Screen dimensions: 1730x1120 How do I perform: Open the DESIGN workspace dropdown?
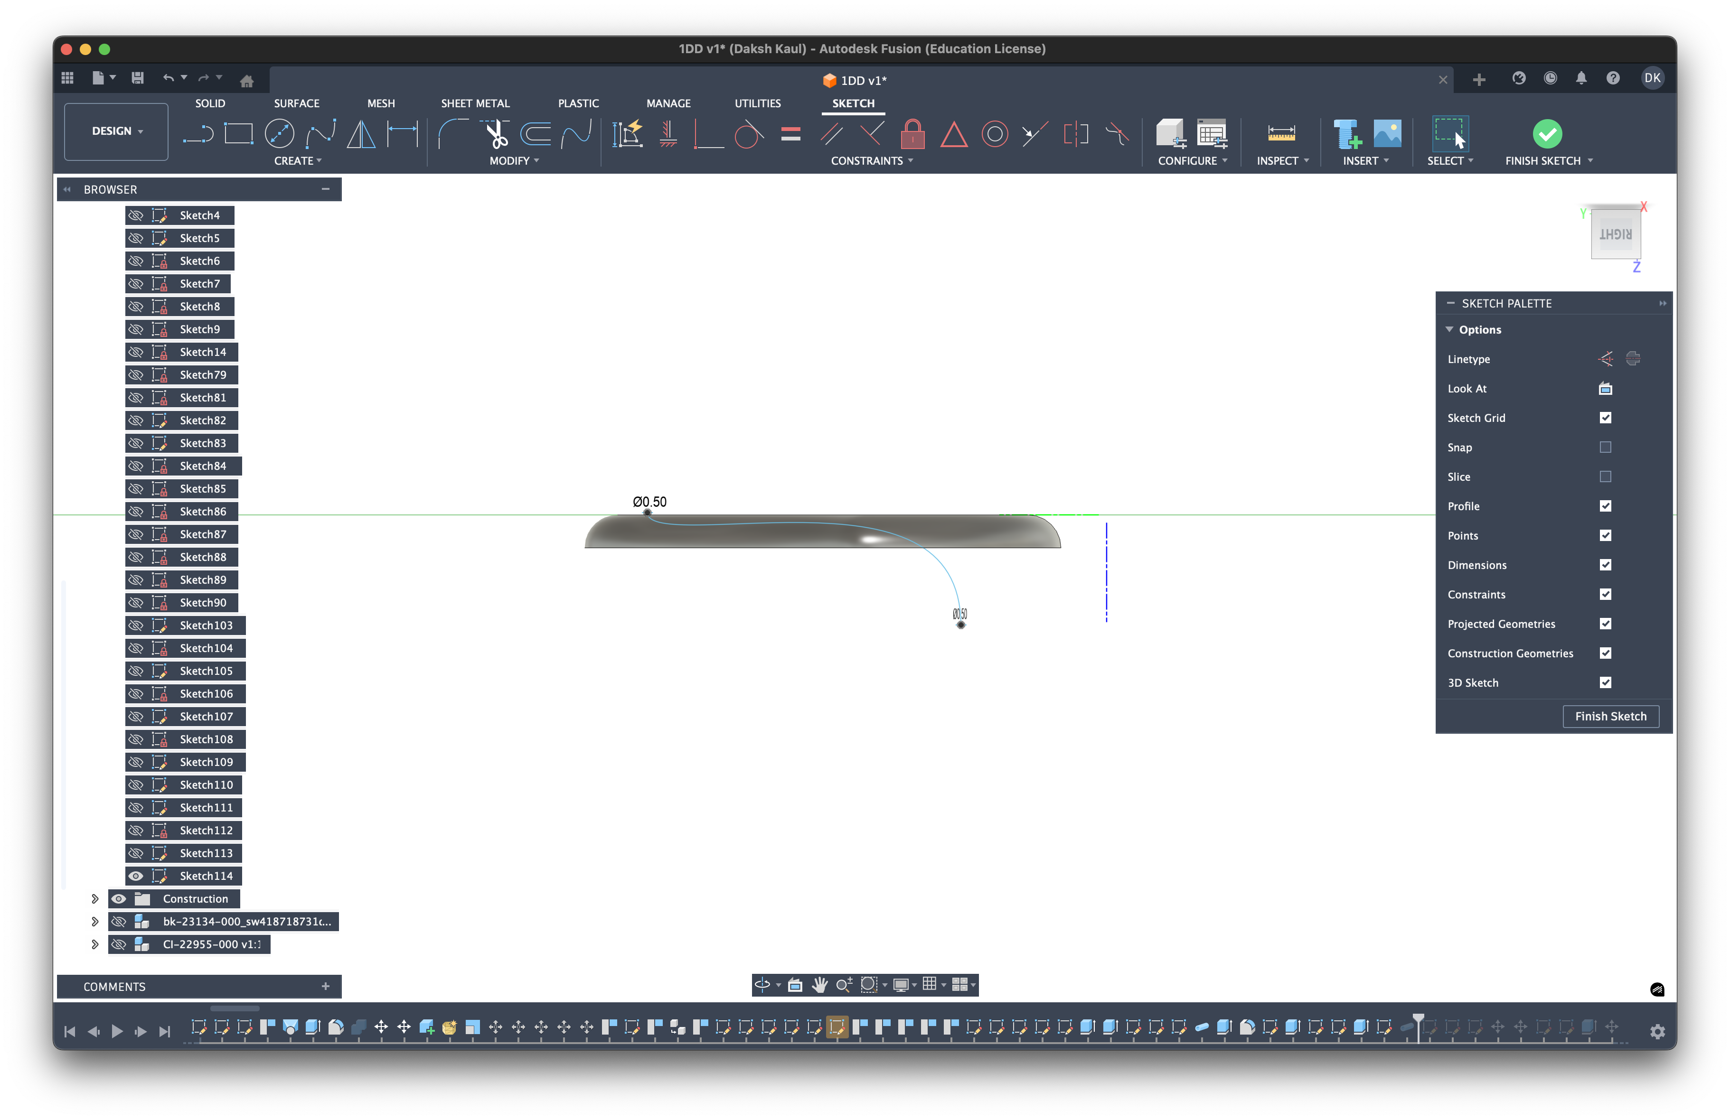pyautogui.click(x=116, y=131)
